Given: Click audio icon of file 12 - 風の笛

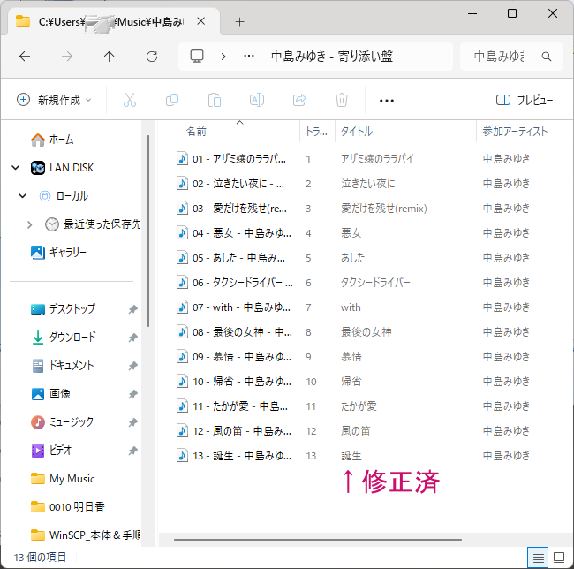Looking at the screenshot, I should (x=182, y=430).
